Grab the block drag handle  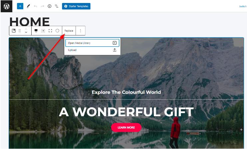tap(20, 31)
